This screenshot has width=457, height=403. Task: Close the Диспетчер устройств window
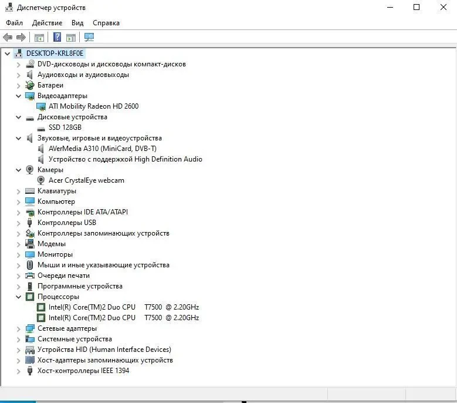[444, 7]
